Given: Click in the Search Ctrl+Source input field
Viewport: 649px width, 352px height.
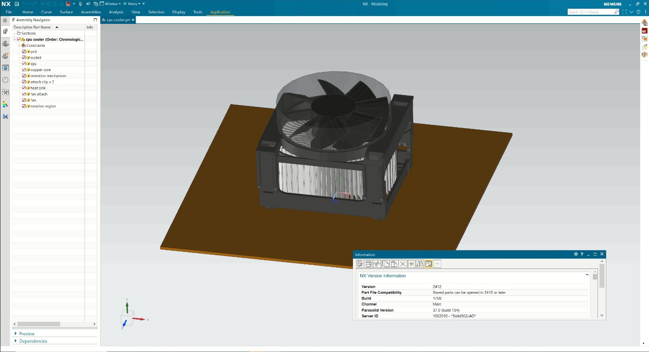Looking at the screenshot, I should (x=593, y=12).
